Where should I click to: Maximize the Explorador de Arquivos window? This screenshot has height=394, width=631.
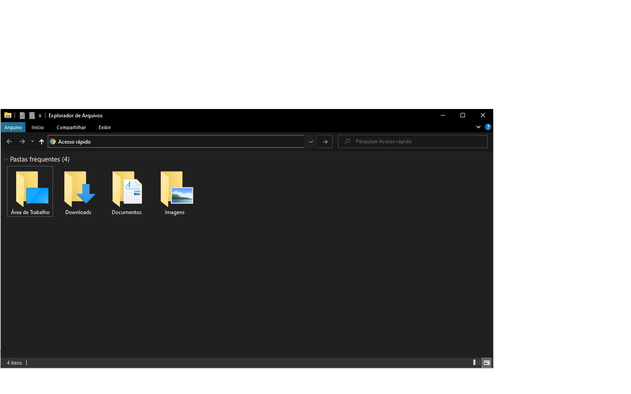point(463,115)
